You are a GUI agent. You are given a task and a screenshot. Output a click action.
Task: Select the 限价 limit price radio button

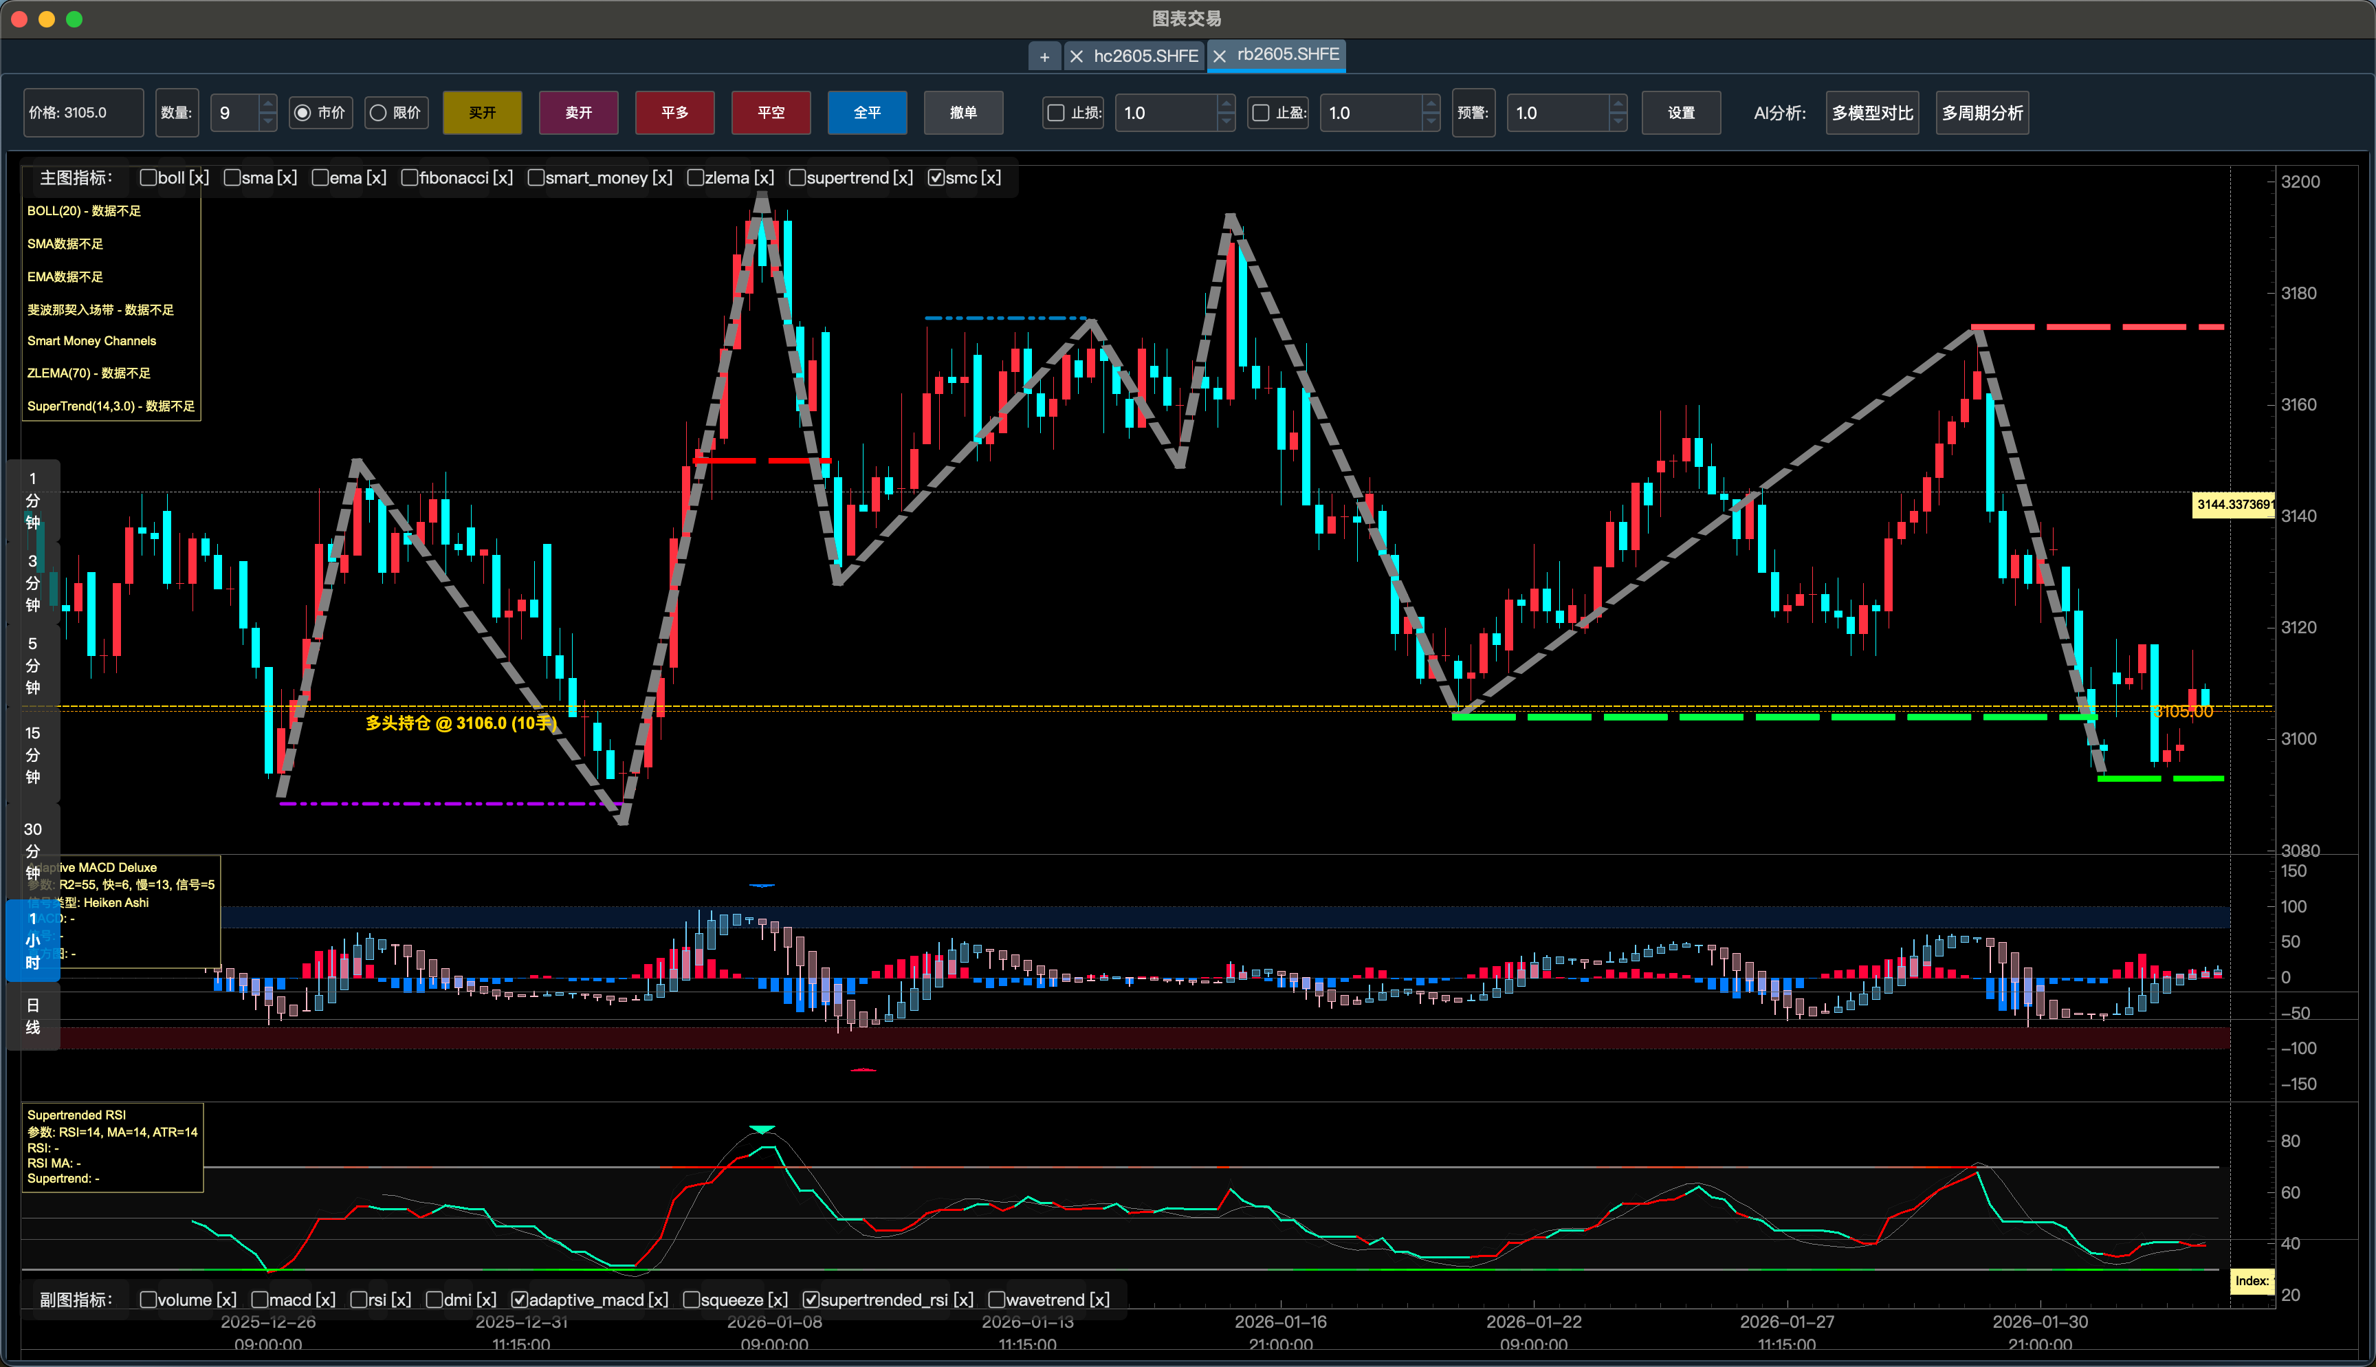[x=378, y=113]
